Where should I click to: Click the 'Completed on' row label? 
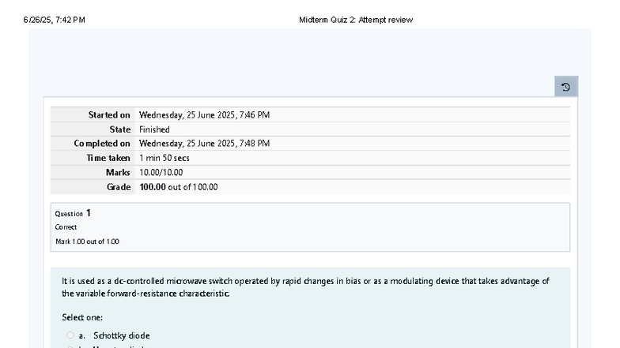[x=102, y=144]
